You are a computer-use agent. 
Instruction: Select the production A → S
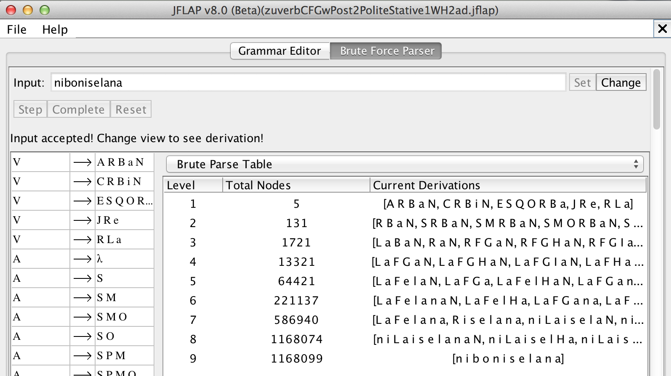(x=83, y=278)
